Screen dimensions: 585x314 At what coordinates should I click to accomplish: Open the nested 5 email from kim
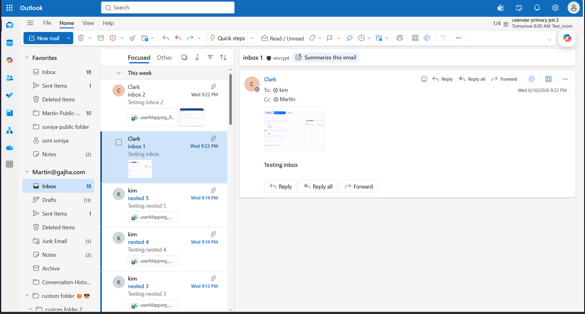pyautogui.click(x=164, y=205)
